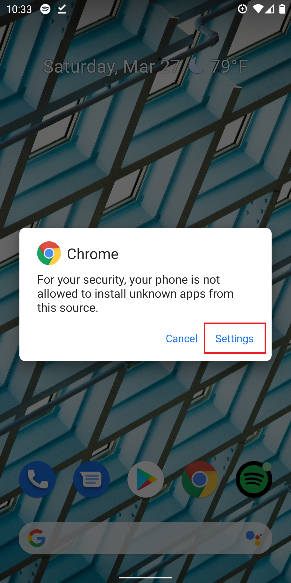Image resolution: width=291 pixels, height=583 pixels.
Task: Tap the download complete checkmark icon
Action: click(62, 9)
